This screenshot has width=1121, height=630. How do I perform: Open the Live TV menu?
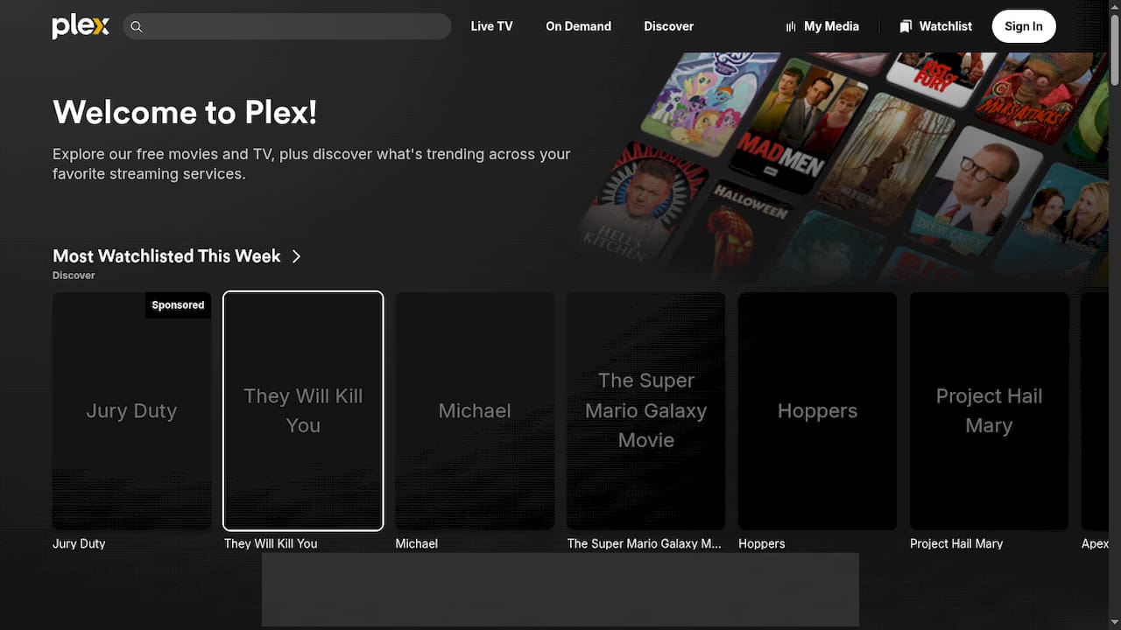(x=491, y=26)
